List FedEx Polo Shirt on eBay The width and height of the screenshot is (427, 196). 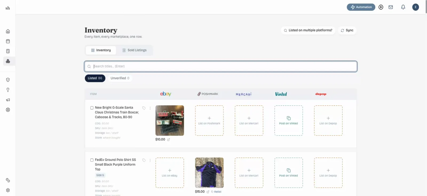170,173
